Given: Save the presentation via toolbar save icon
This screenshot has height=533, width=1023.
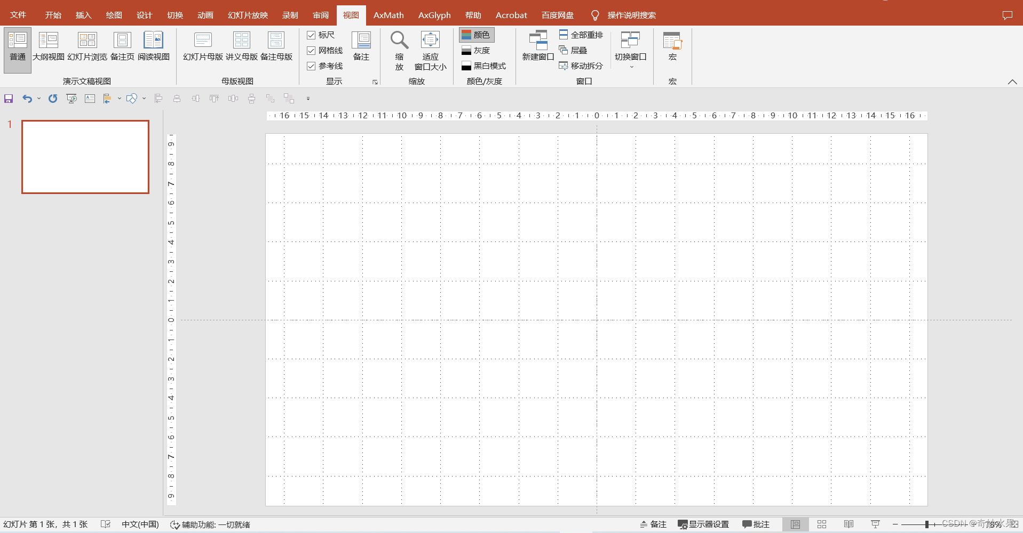Looking at the screenshot, I should pos(9,99).
